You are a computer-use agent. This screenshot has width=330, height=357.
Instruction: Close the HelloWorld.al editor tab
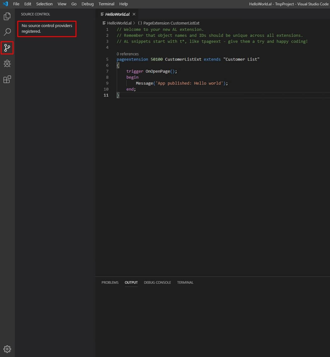point(134,14)
